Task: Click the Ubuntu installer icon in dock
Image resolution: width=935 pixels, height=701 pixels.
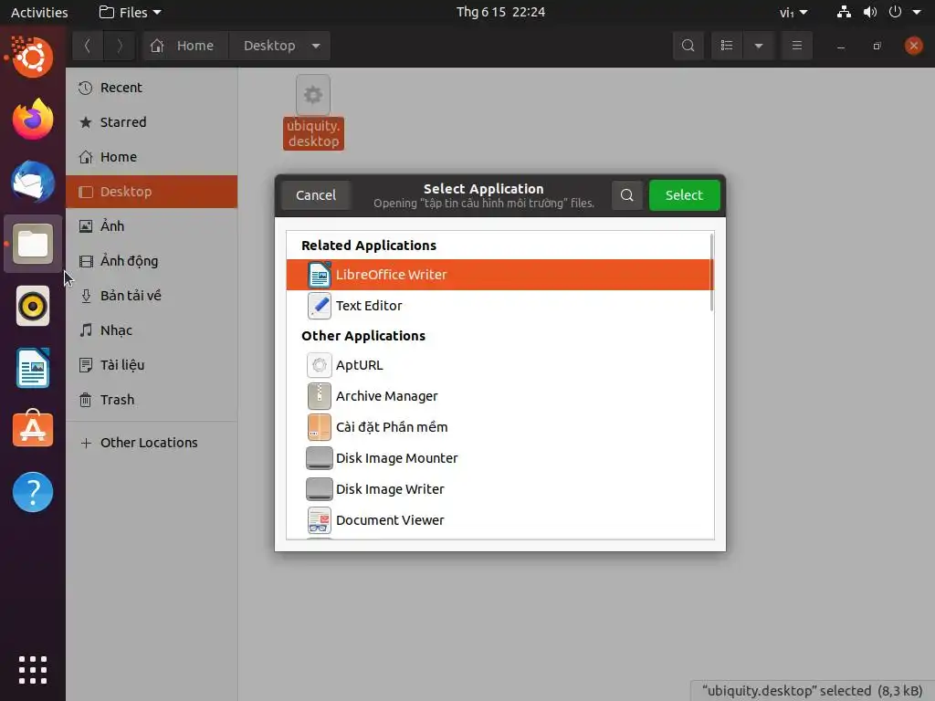Action: click(33, 57)
